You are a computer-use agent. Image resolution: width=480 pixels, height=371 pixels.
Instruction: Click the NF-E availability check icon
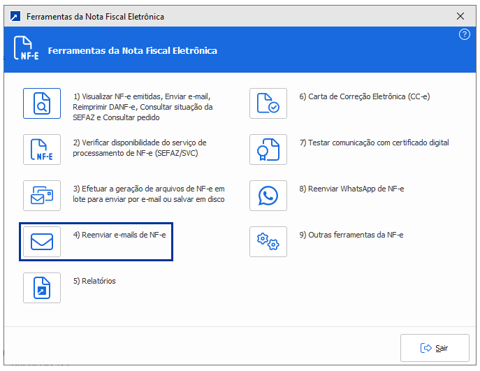42,150
